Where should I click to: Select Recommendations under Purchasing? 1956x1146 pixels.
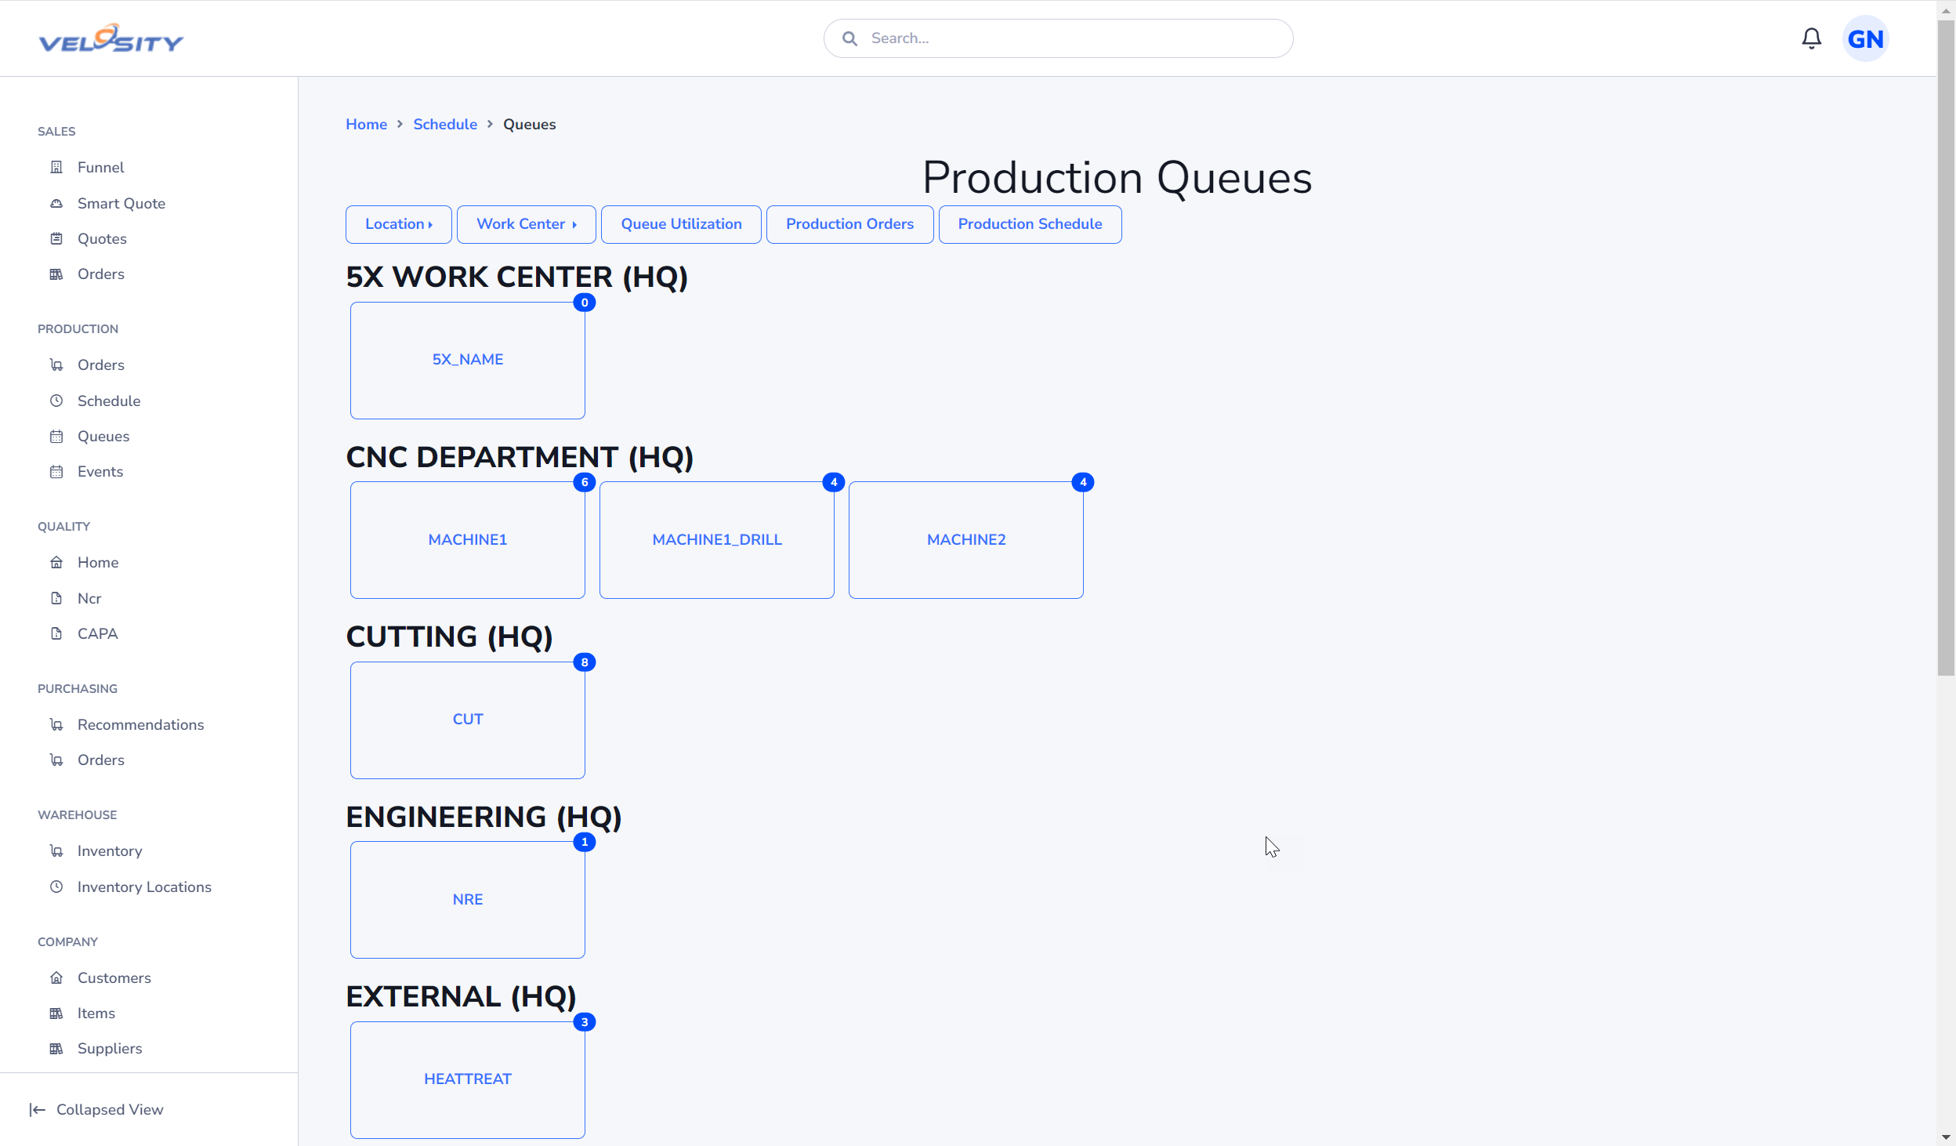click(x=140, y=724)
